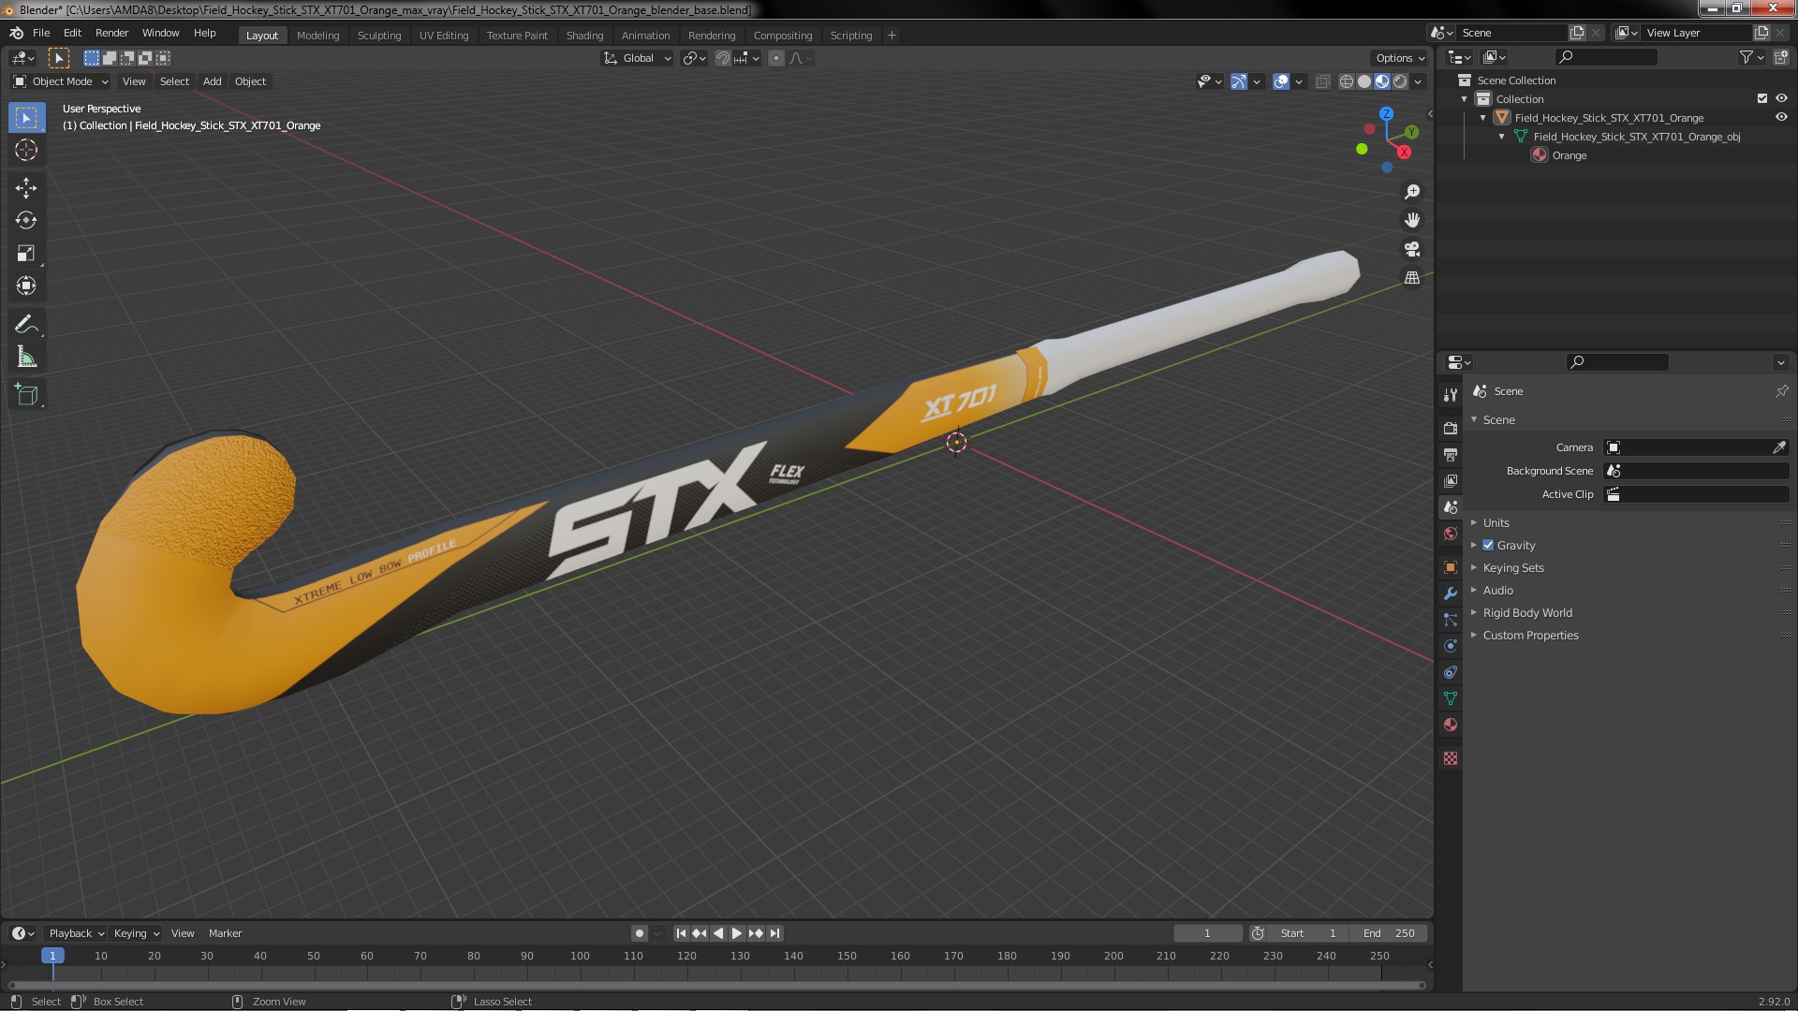Open the Render properties tab
Image resolution: width=1798 pixels, height=1011 pixels.
tap(1451, 428)
